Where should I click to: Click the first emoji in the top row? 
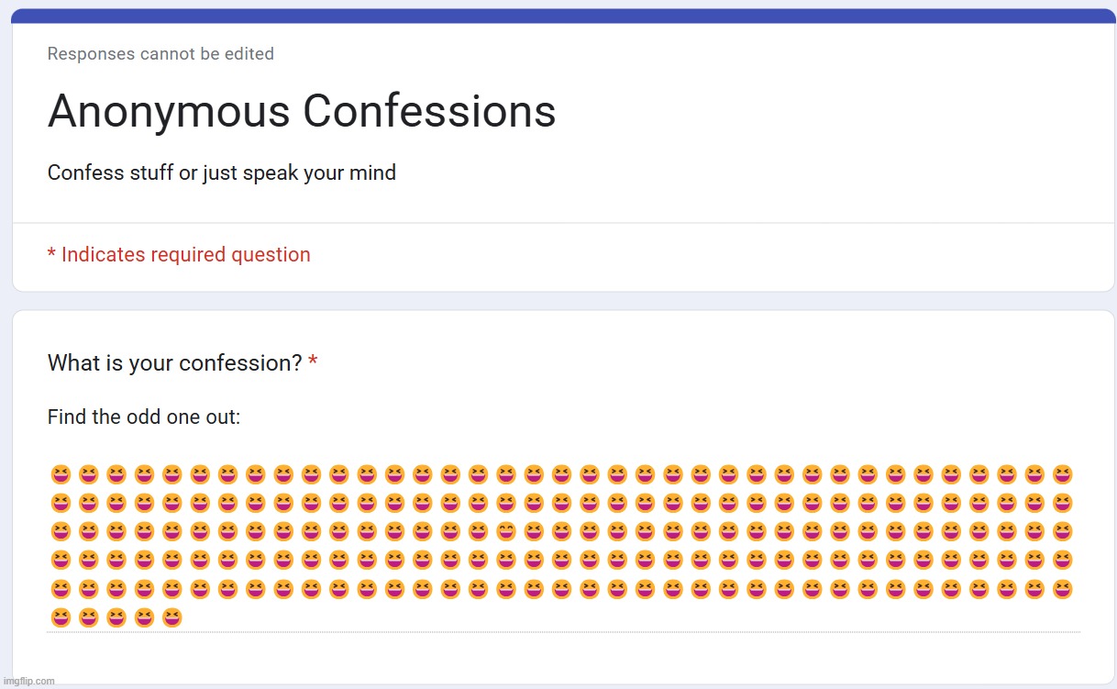[61, 475]
